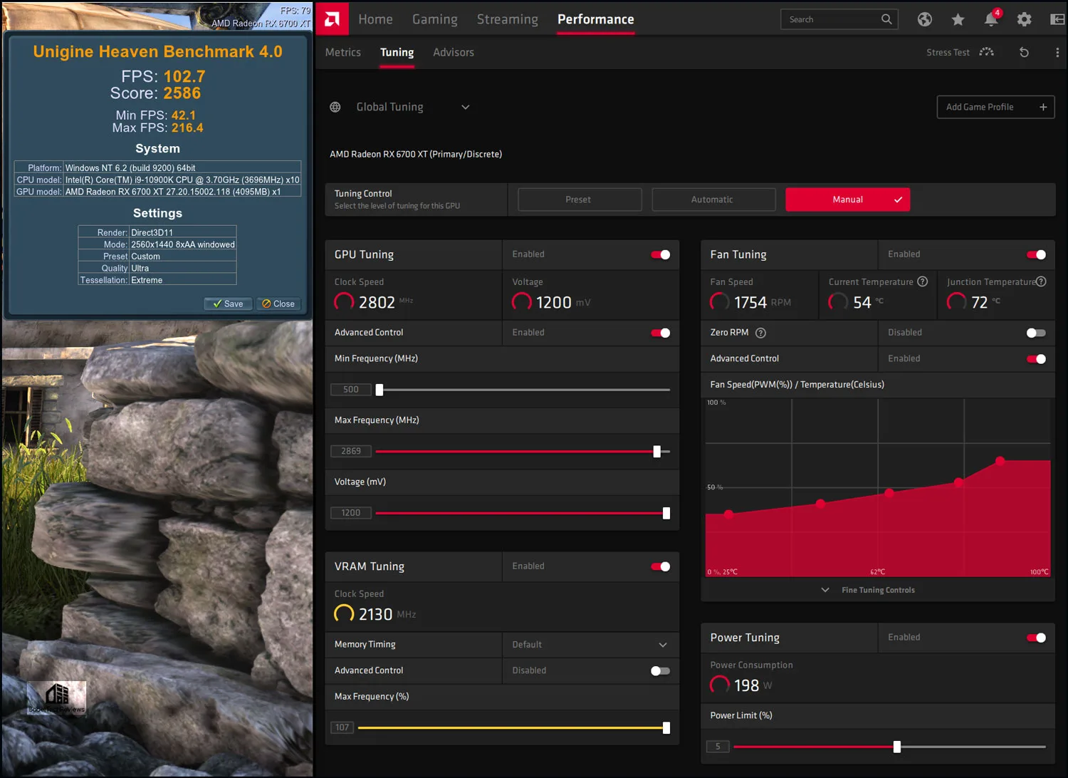1068x778 pixels.
Task: Click the sidebar panel toggle icon
Action: 1057,19
